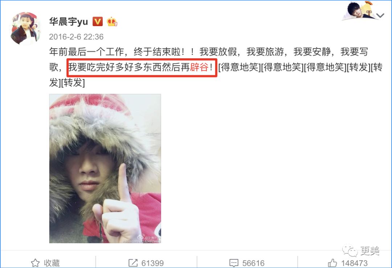The height and width of the screenshot is (268, 392).
Task: Open the poster's profile avatar
Action: pyautogui.click(x=25, y=28)
